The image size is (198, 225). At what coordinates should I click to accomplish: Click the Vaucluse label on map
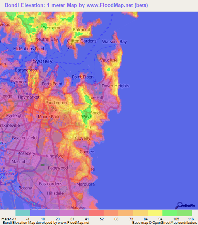pyautogui.click(x=109, y=60)
